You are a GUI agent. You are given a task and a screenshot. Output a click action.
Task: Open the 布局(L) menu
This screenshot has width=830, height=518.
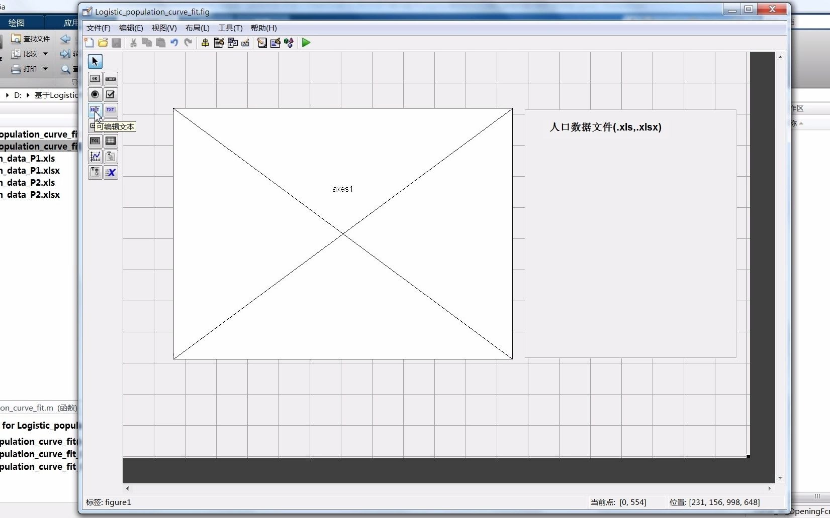197,28
